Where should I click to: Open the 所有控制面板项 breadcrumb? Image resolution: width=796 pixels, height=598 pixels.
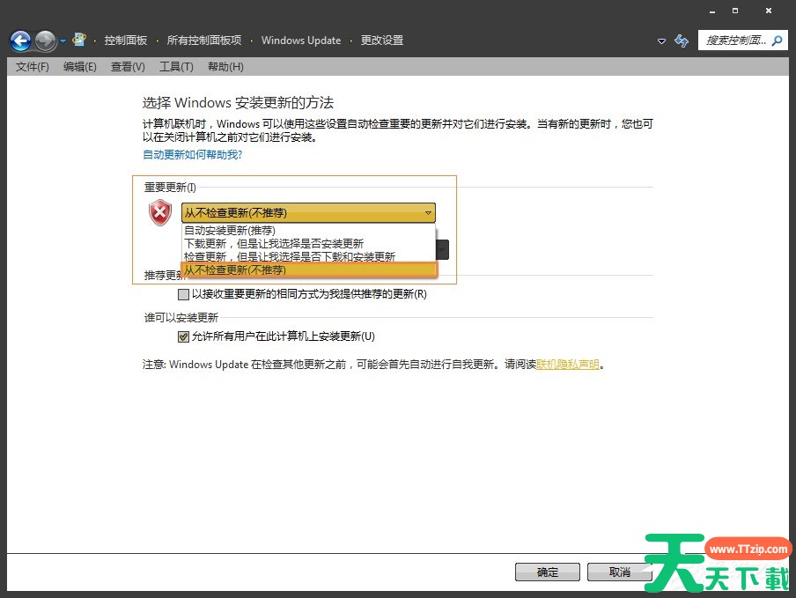pyautogui.click(x=204, y=41)
